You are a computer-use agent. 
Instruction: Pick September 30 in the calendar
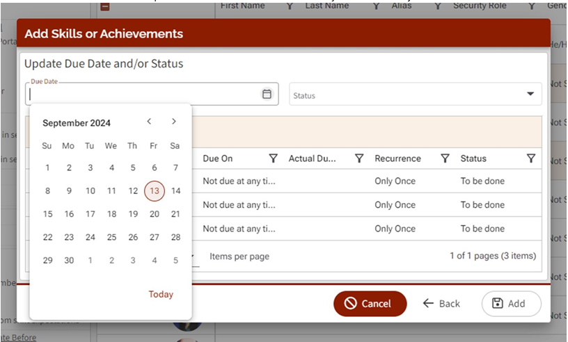click(x=68, y=260)
